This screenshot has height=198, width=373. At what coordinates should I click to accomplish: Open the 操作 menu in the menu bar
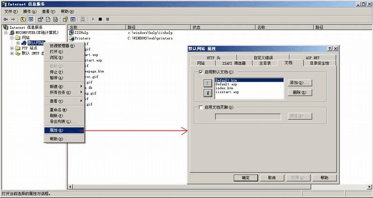coord(29,11)
